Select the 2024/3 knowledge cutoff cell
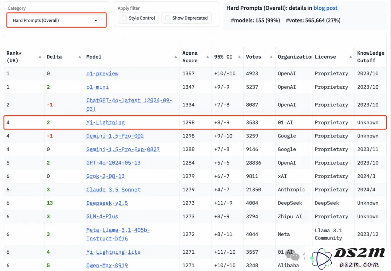Screen dimensions: 391x271 coord(366,176)
